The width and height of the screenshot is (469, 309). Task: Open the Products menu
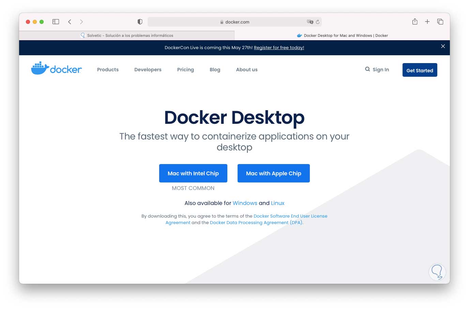[x=108, y=70]
